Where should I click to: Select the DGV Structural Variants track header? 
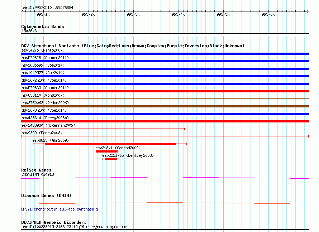tap(133, 46)
